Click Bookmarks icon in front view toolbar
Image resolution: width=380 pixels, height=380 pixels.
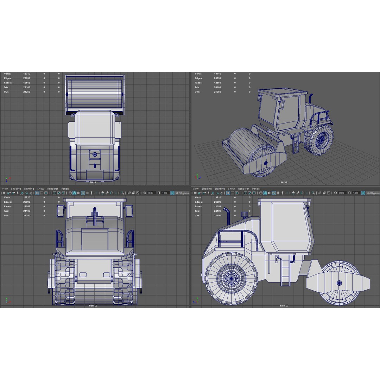pos(18,193)
